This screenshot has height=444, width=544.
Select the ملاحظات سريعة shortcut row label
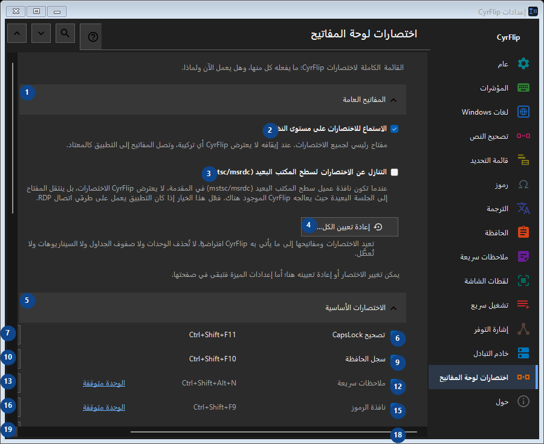[x=361, y=383]
